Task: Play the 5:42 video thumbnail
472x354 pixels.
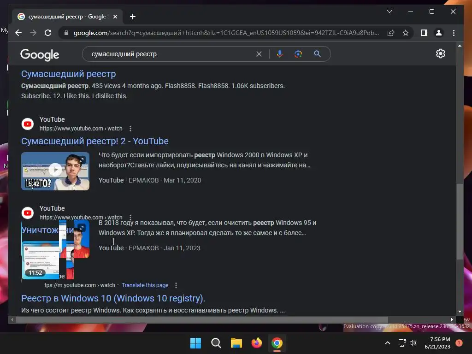Action: [55, 171]
